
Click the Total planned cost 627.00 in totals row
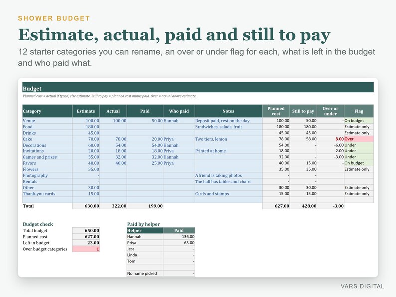pos(276,206)
